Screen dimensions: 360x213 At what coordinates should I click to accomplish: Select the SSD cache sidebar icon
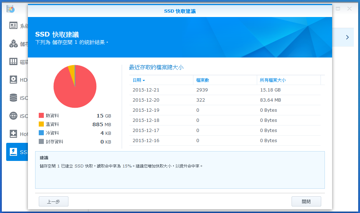coord(13,152)
